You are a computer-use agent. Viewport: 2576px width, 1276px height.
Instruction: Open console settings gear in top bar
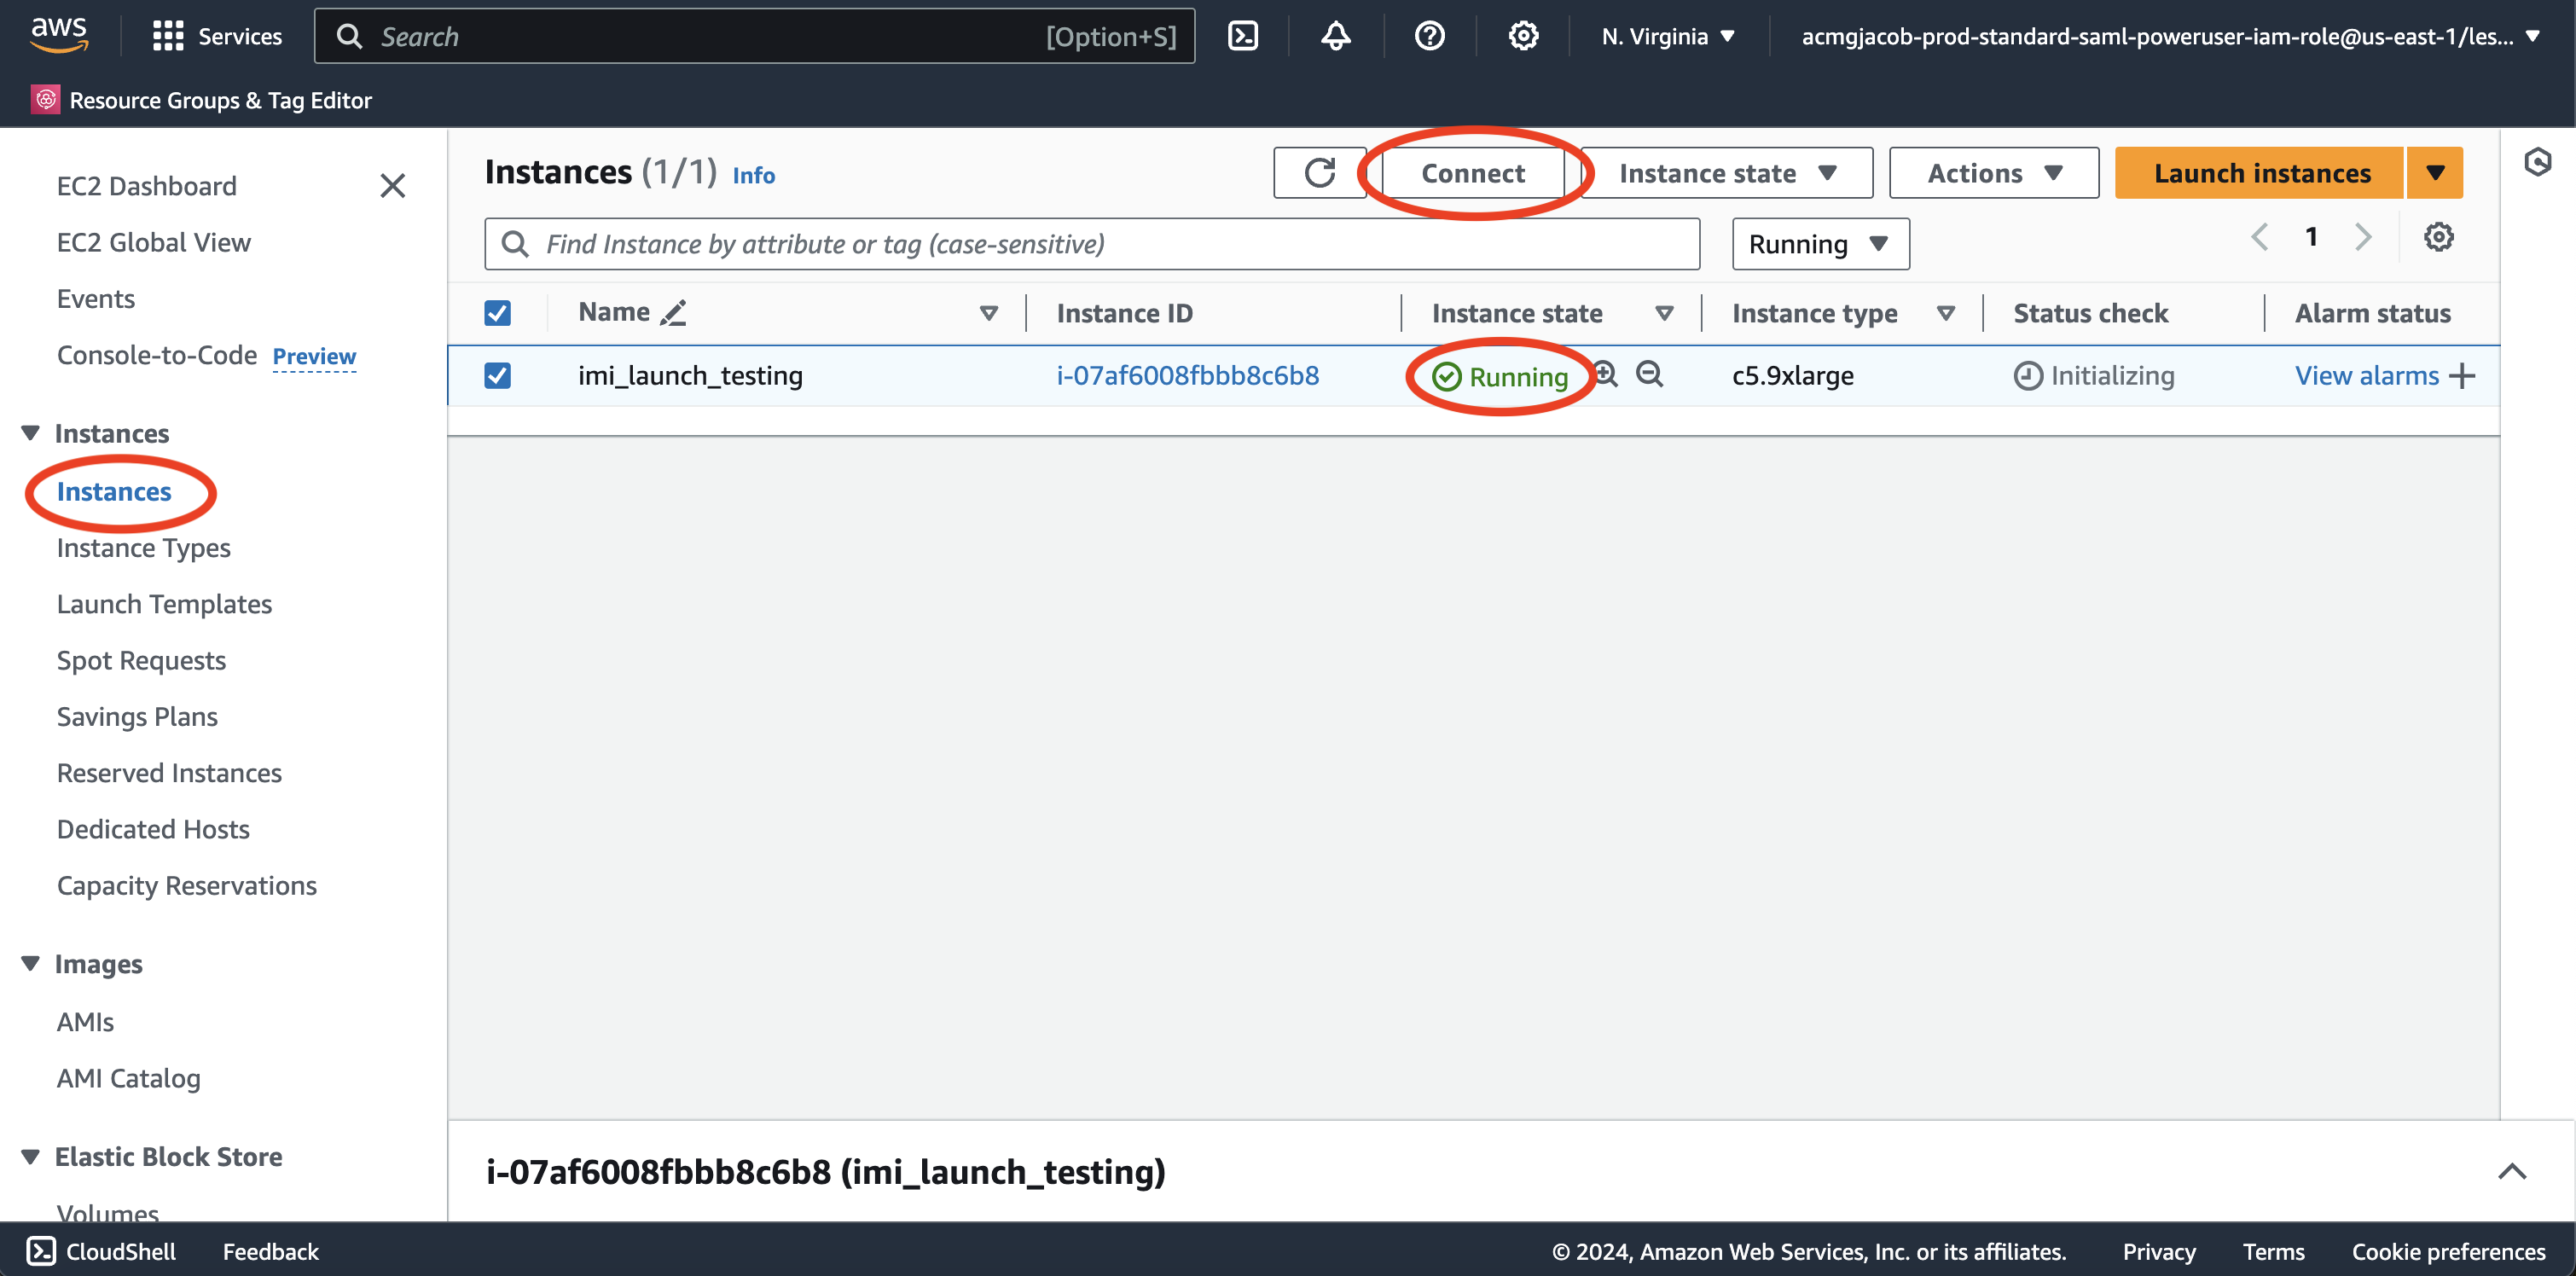(x=1523, y=36)
